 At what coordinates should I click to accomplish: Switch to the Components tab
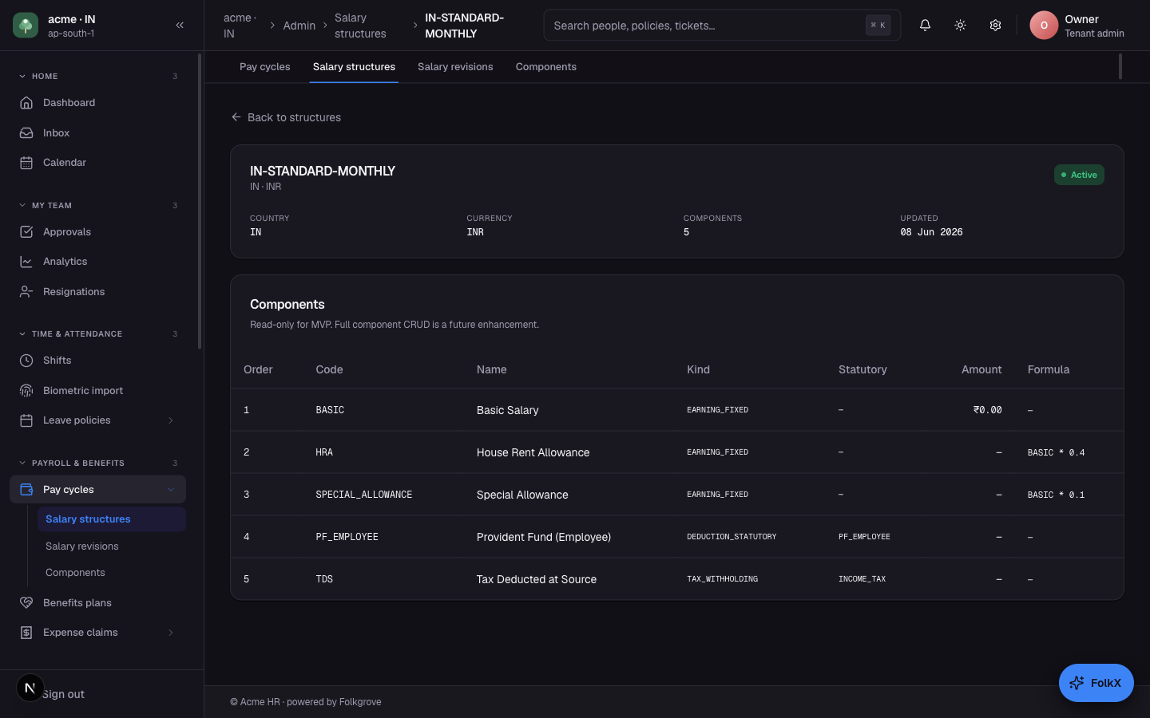tap(546, 67)
